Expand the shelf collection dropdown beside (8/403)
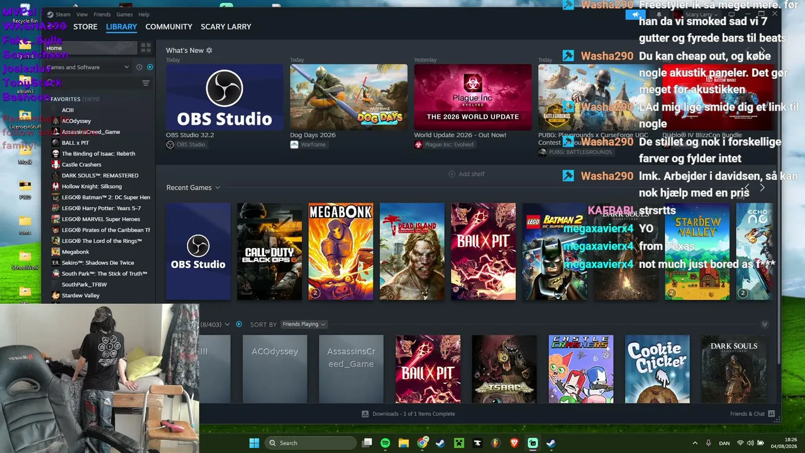Image resolution: width=805 pixels, height=453 pixels. 227,325
